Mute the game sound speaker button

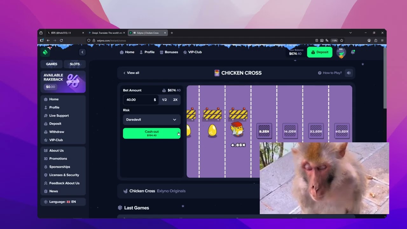coord(349,73)
